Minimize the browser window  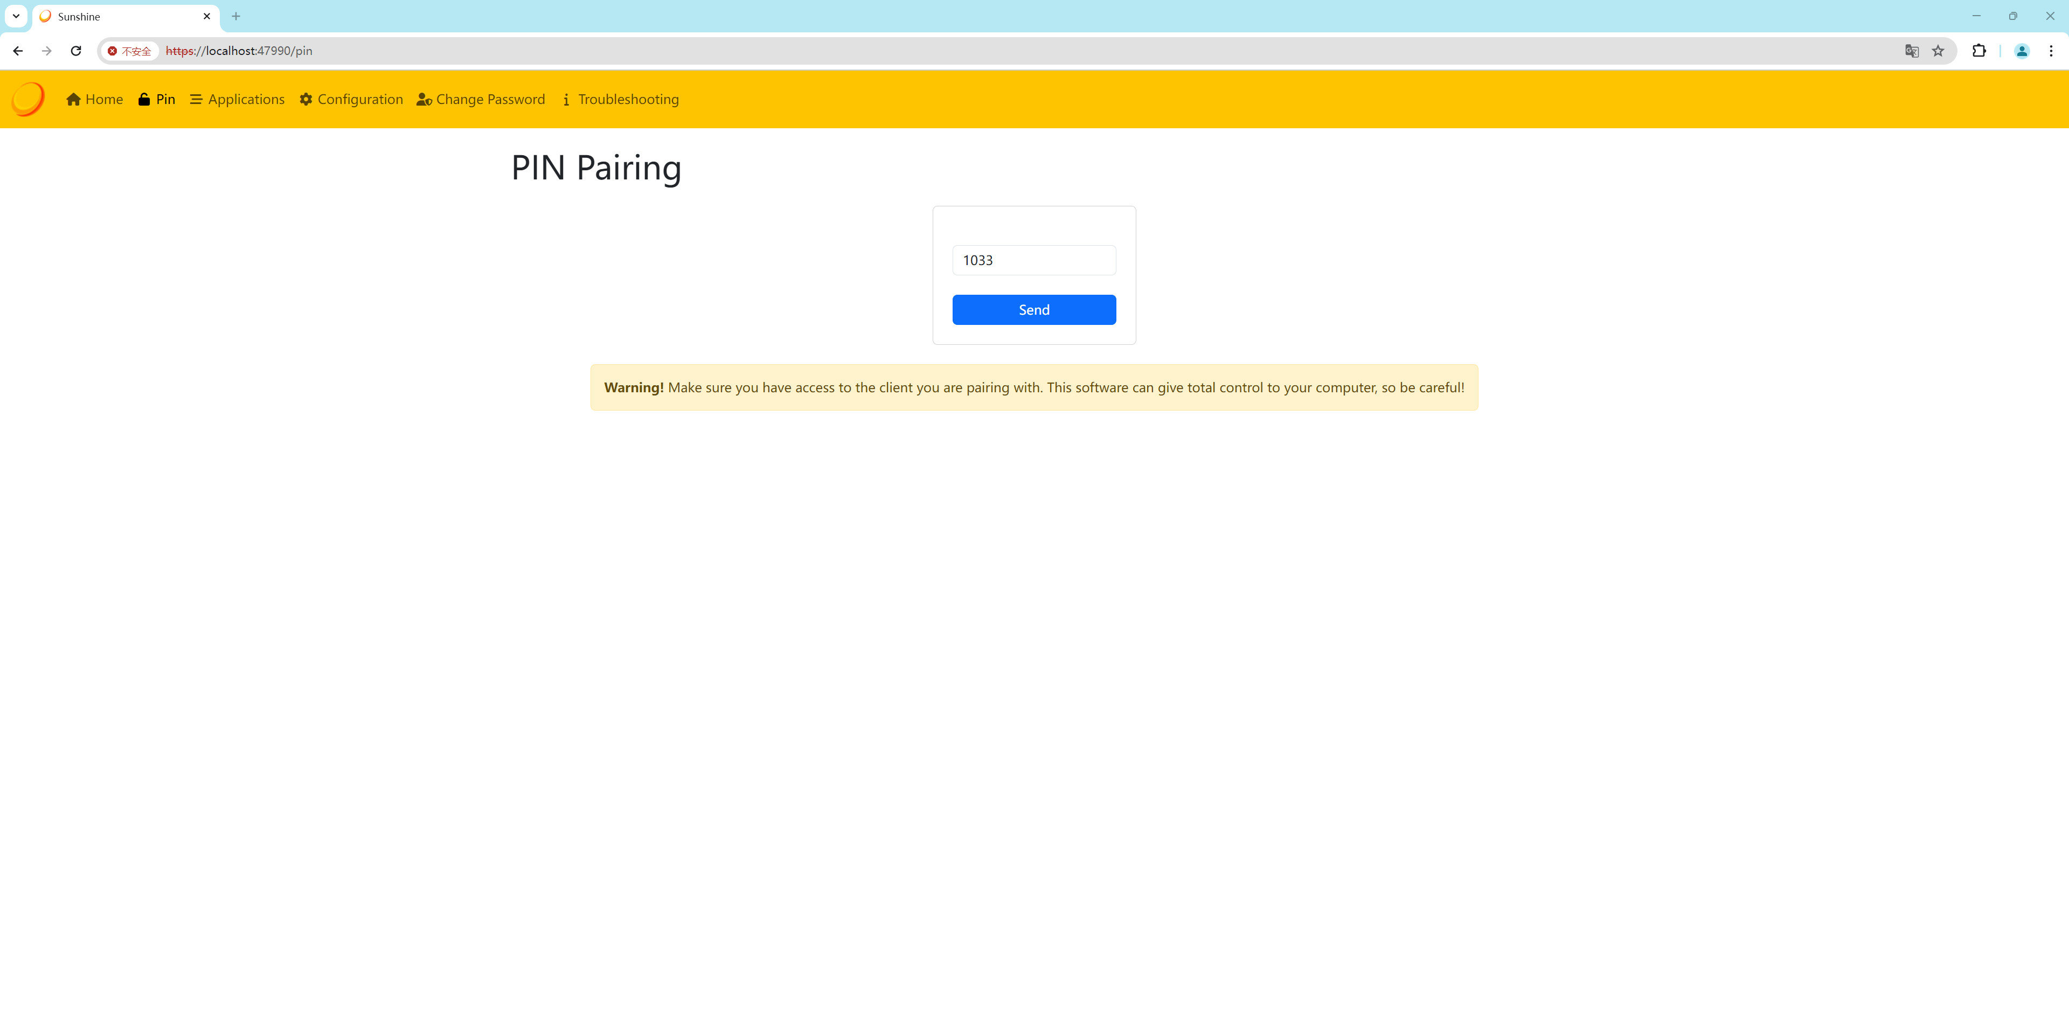(1977, 16)
